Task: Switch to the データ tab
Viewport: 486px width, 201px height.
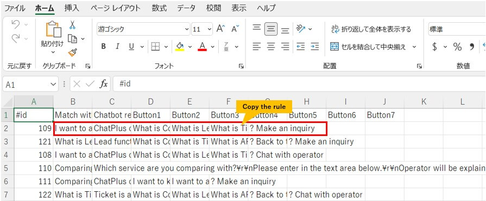Action: coord(186,8)
